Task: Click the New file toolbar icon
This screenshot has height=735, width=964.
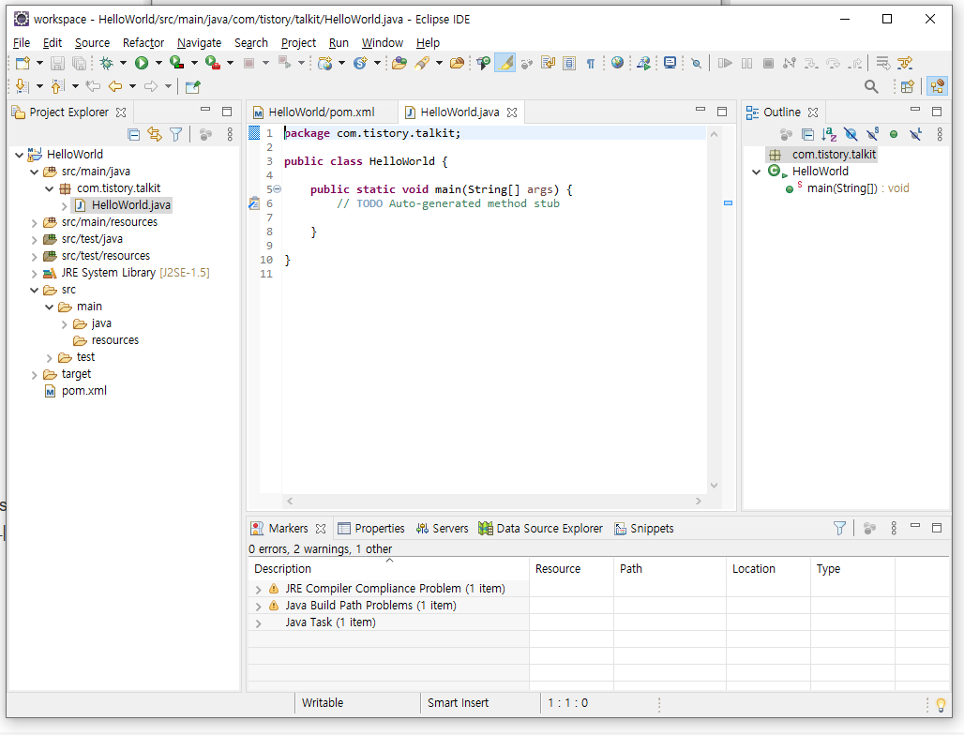Action: tap(23, 63)
